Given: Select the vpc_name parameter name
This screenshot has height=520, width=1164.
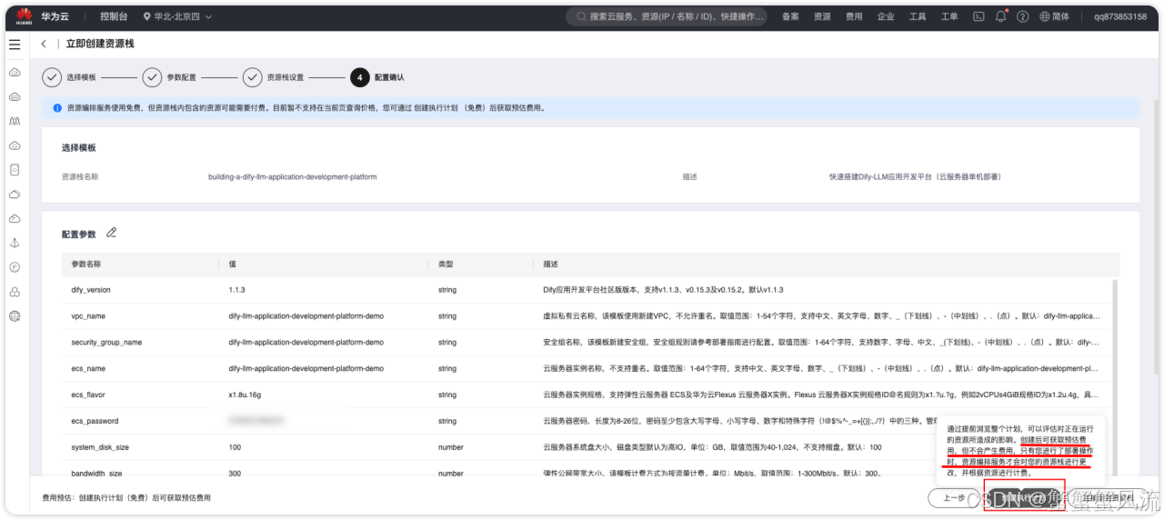Looking at the screenshot, I should pyautogui.click(x=88, y=316).
